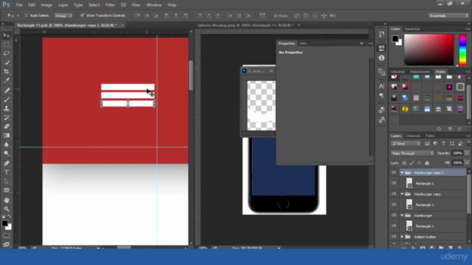Hide Rectangle 1 under Hamburger copy
472x265 pixels.
point(394,205)
